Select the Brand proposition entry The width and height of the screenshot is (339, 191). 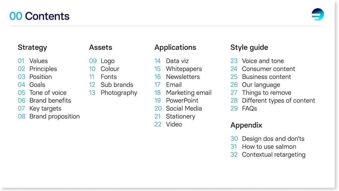pyautogui.click(x=49, y=116)
